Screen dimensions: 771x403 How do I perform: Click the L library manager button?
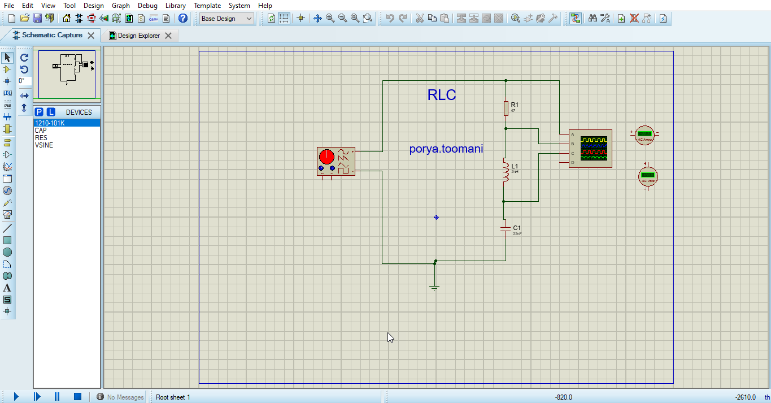pos(51,112)
